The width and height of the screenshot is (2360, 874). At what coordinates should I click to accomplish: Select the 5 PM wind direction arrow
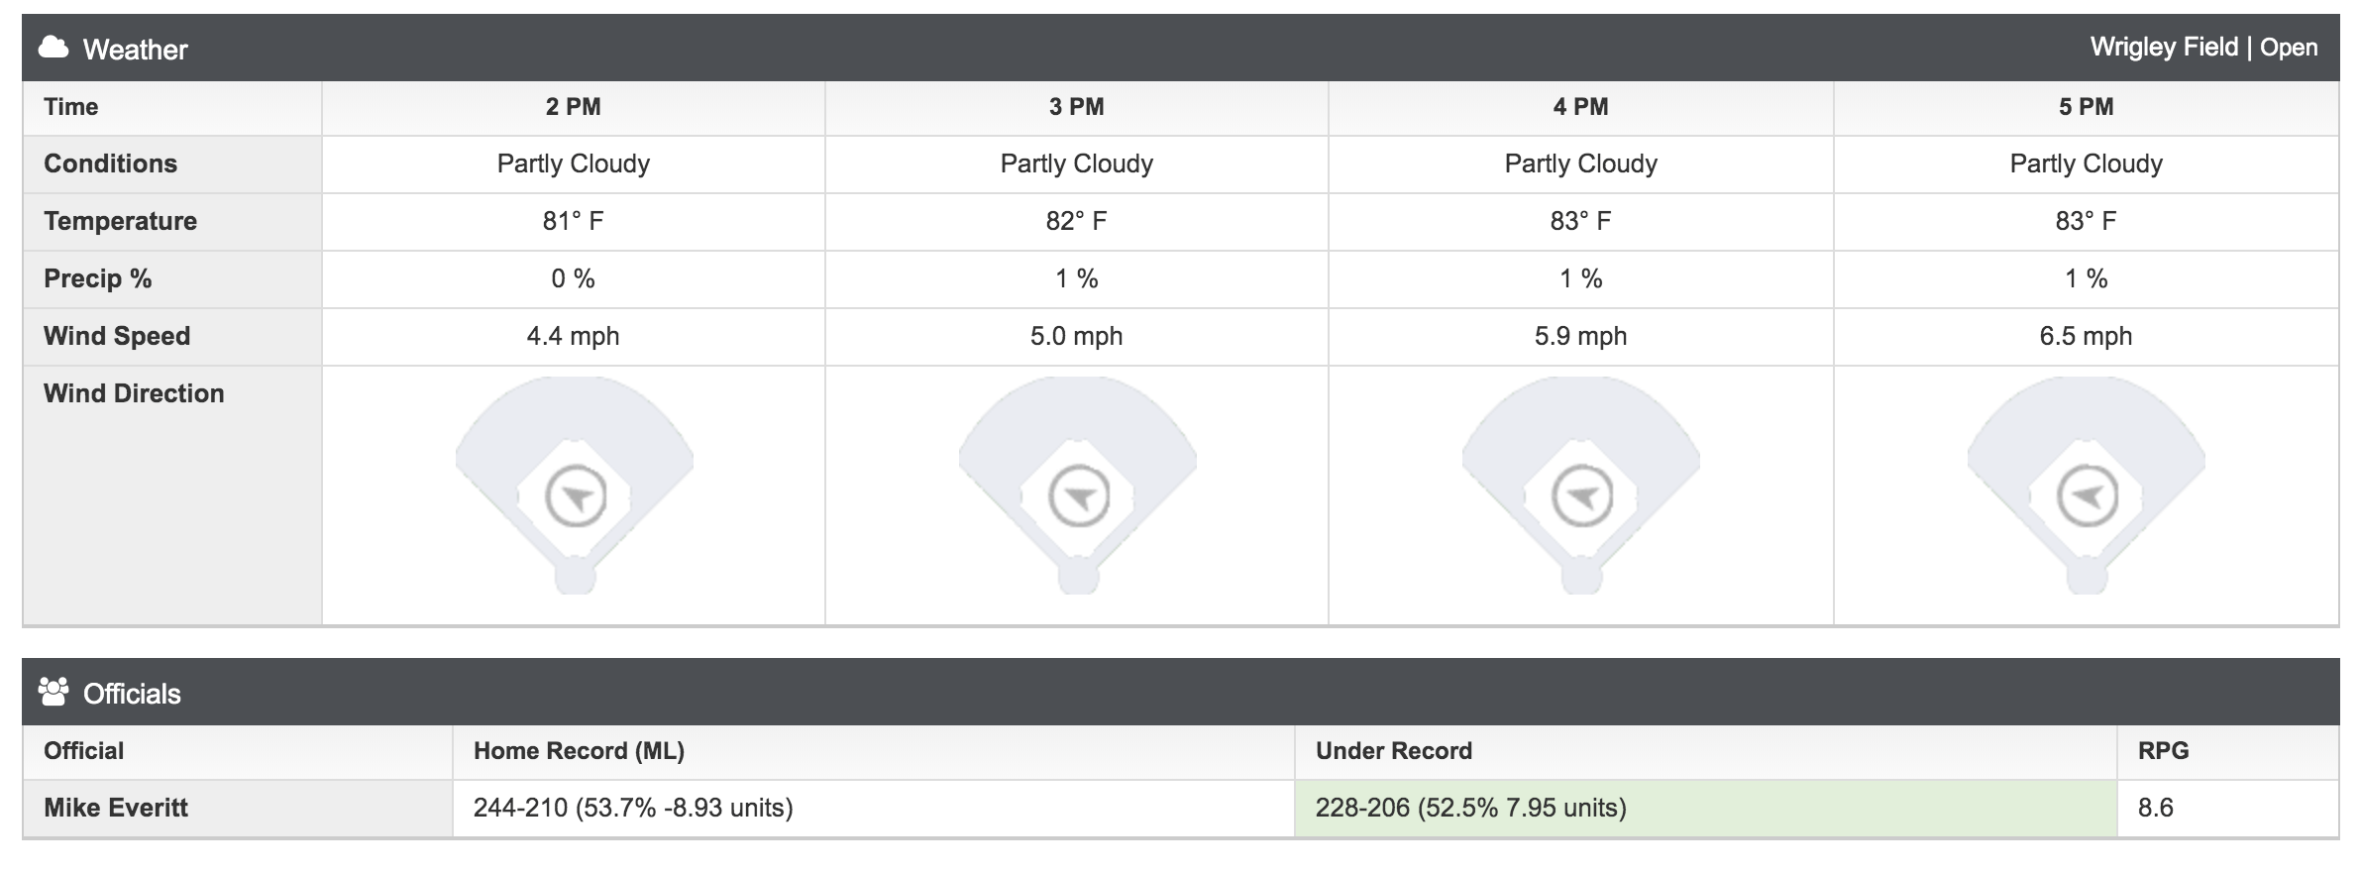2088,495
